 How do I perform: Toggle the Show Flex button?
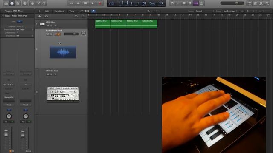click(87, 11)
